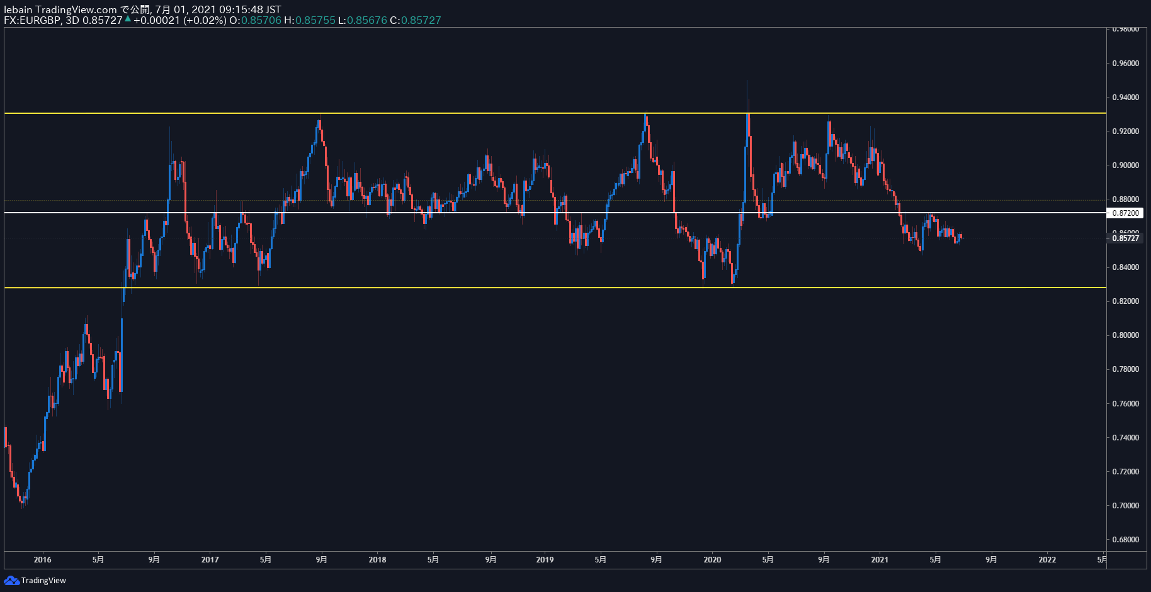
Task: Click the 0.78000 price scale label
Action: (x=1125, y=369)
